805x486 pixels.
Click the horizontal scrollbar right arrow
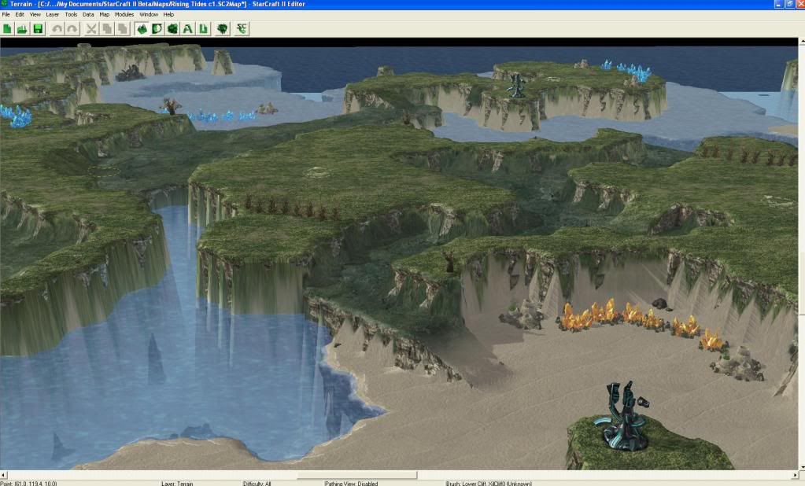click(x=795, y=475)
